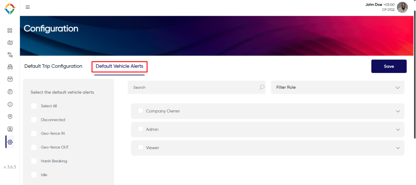
Task: Click the CP 0722 account code
Action: point(388,10)
